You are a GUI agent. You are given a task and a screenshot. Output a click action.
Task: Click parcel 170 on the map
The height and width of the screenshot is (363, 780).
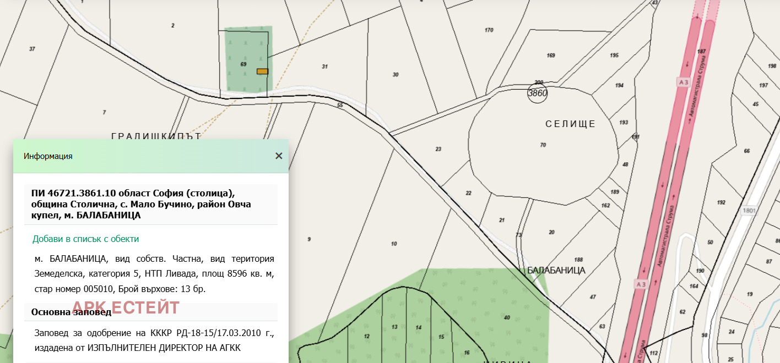[x=489, y=30]
